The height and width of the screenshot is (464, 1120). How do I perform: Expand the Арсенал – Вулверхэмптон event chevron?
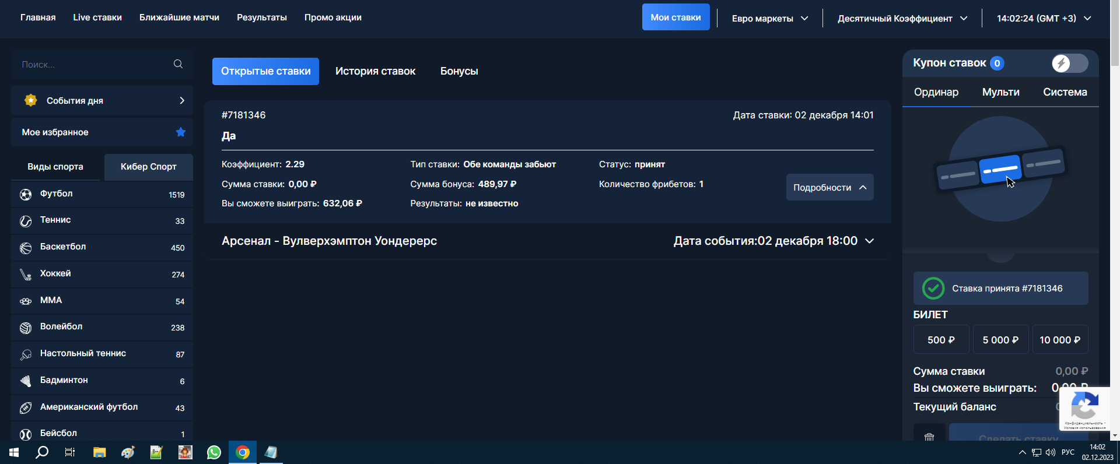pyautogui.click(x=869, y=241)
